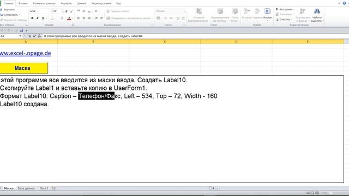Open the Формулы ribbon tab

[66, 3]
